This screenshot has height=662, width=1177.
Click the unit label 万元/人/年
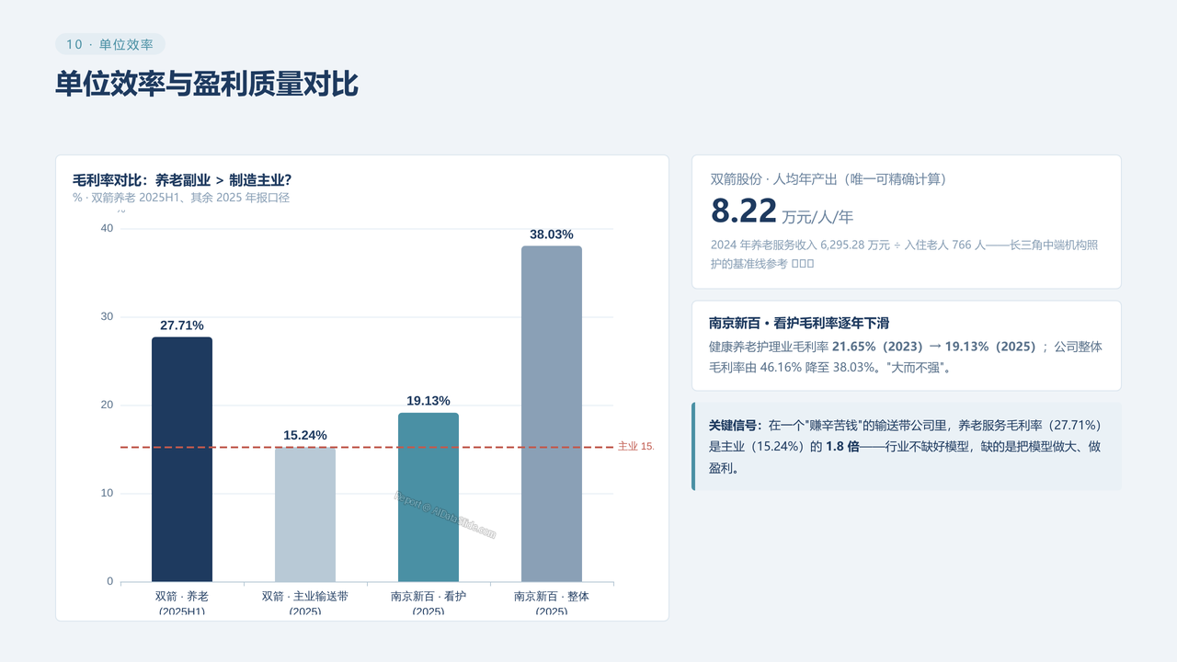click(x=817, y=217)
